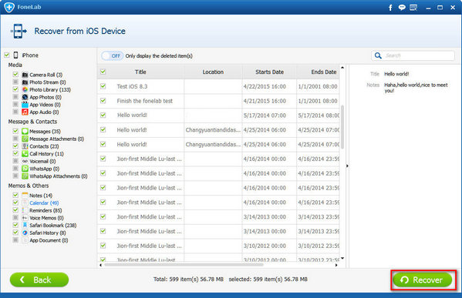Open Safari History (8) category
This screenshot has width=462, height=298.
click(x=48, y=233)
